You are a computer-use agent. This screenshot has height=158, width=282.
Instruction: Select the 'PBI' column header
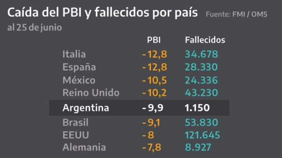coord(154,40)
